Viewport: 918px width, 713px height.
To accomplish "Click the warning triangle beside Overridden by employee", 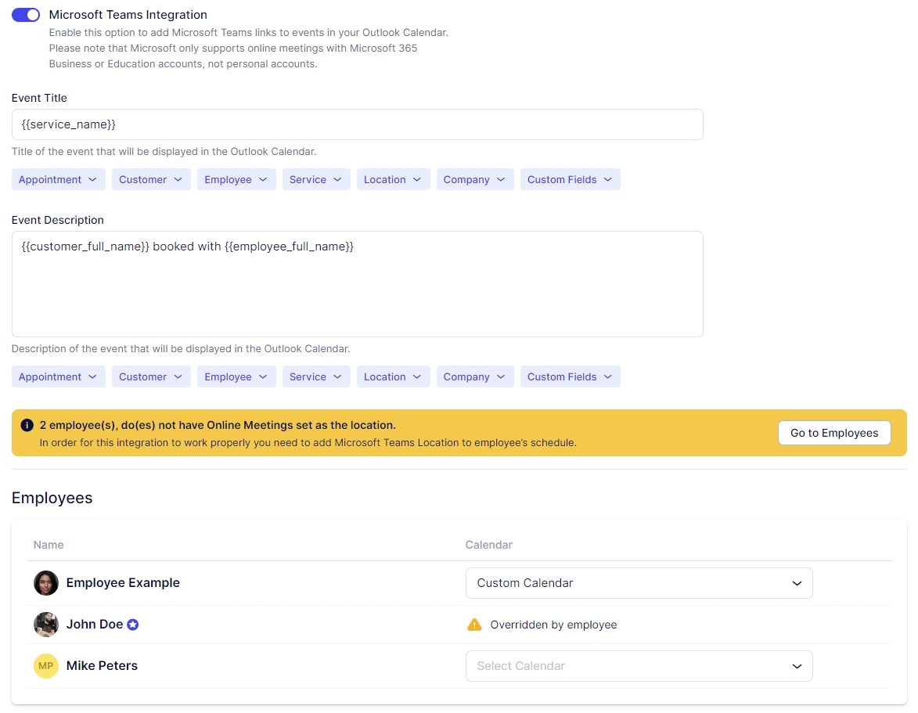I will coord(474,625).
